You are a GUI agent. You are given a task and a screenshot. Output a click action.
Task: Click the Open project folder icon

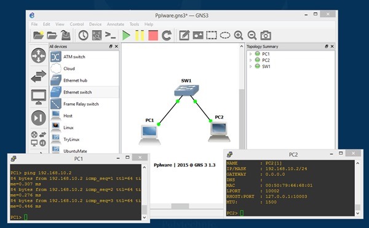[52, 36]
